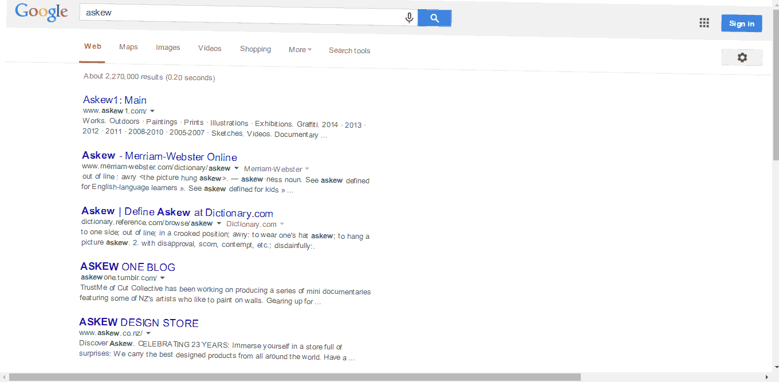Click the Merriam-Webster source label
Screen dimensions: 779x382
click(x=273, y=169)
